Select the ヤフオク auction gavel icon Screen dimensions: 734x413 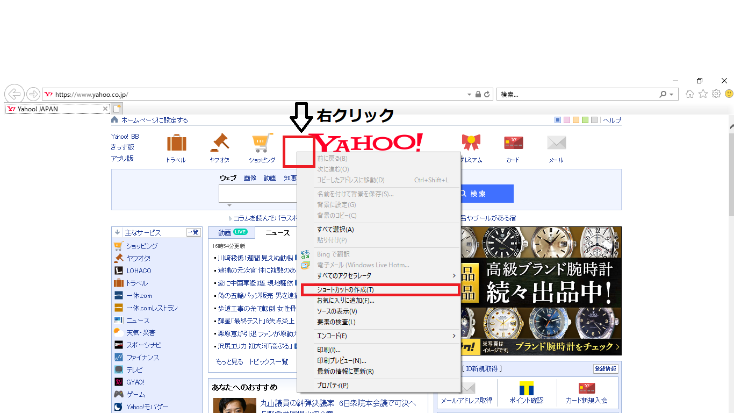tap(219, 141)
